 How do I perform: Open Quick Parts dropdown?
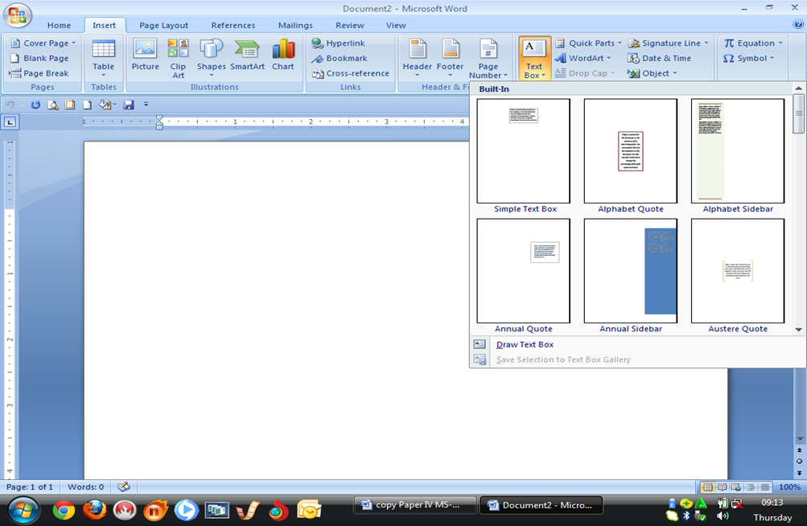coord(588,43)
